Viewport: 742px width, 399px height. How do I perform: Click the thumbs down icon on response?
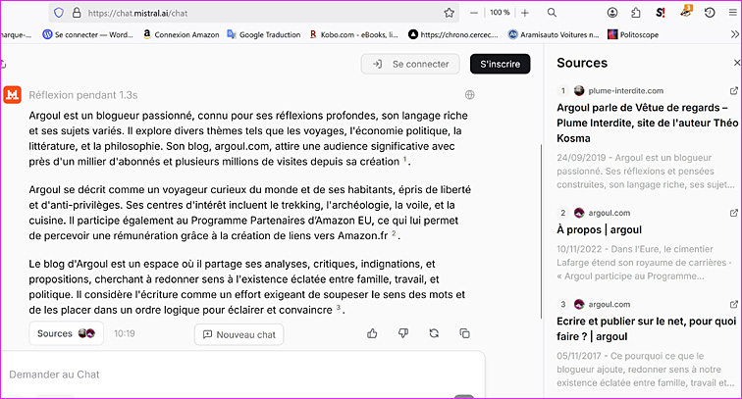(x=403, y=333)
